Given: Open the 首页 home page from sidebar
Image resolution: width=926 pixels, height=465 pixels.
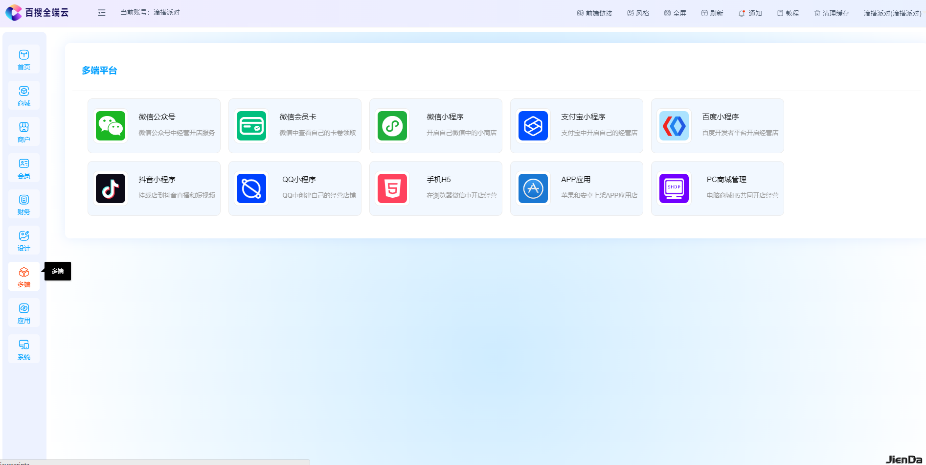Looking at the screenshot, I should 23,59.
